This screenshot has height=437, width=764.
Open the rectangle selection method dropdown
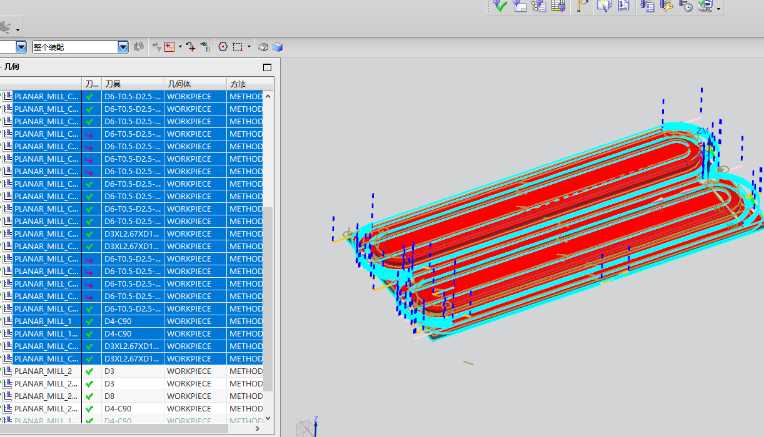[x=249, y=47]
